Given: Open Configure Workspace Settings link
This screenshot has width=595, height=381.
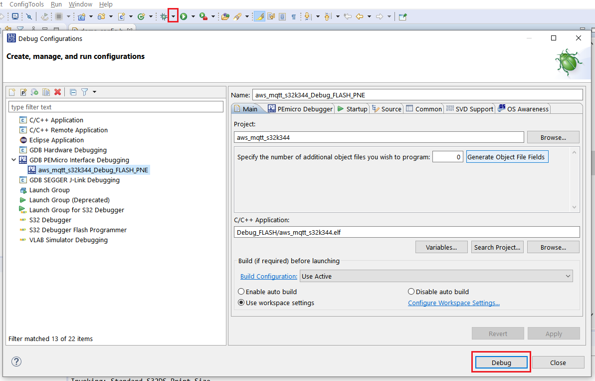Looking at the screenshot, I should point(454,303).
